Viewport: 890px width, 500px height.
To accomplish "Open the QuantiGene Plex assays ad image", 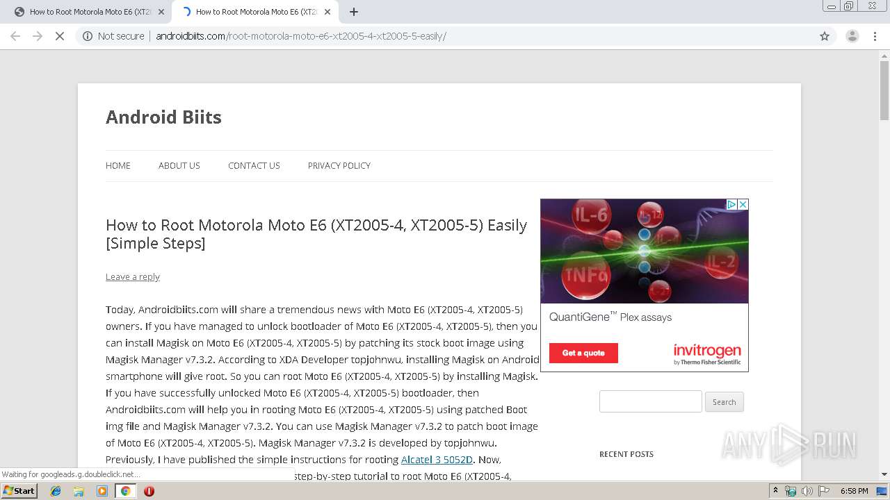I will [x=645, y=251].
